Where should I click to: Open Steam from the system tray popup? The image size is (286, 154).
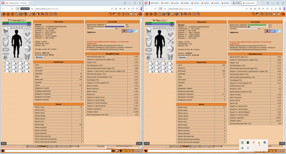(x=265, y=143)
